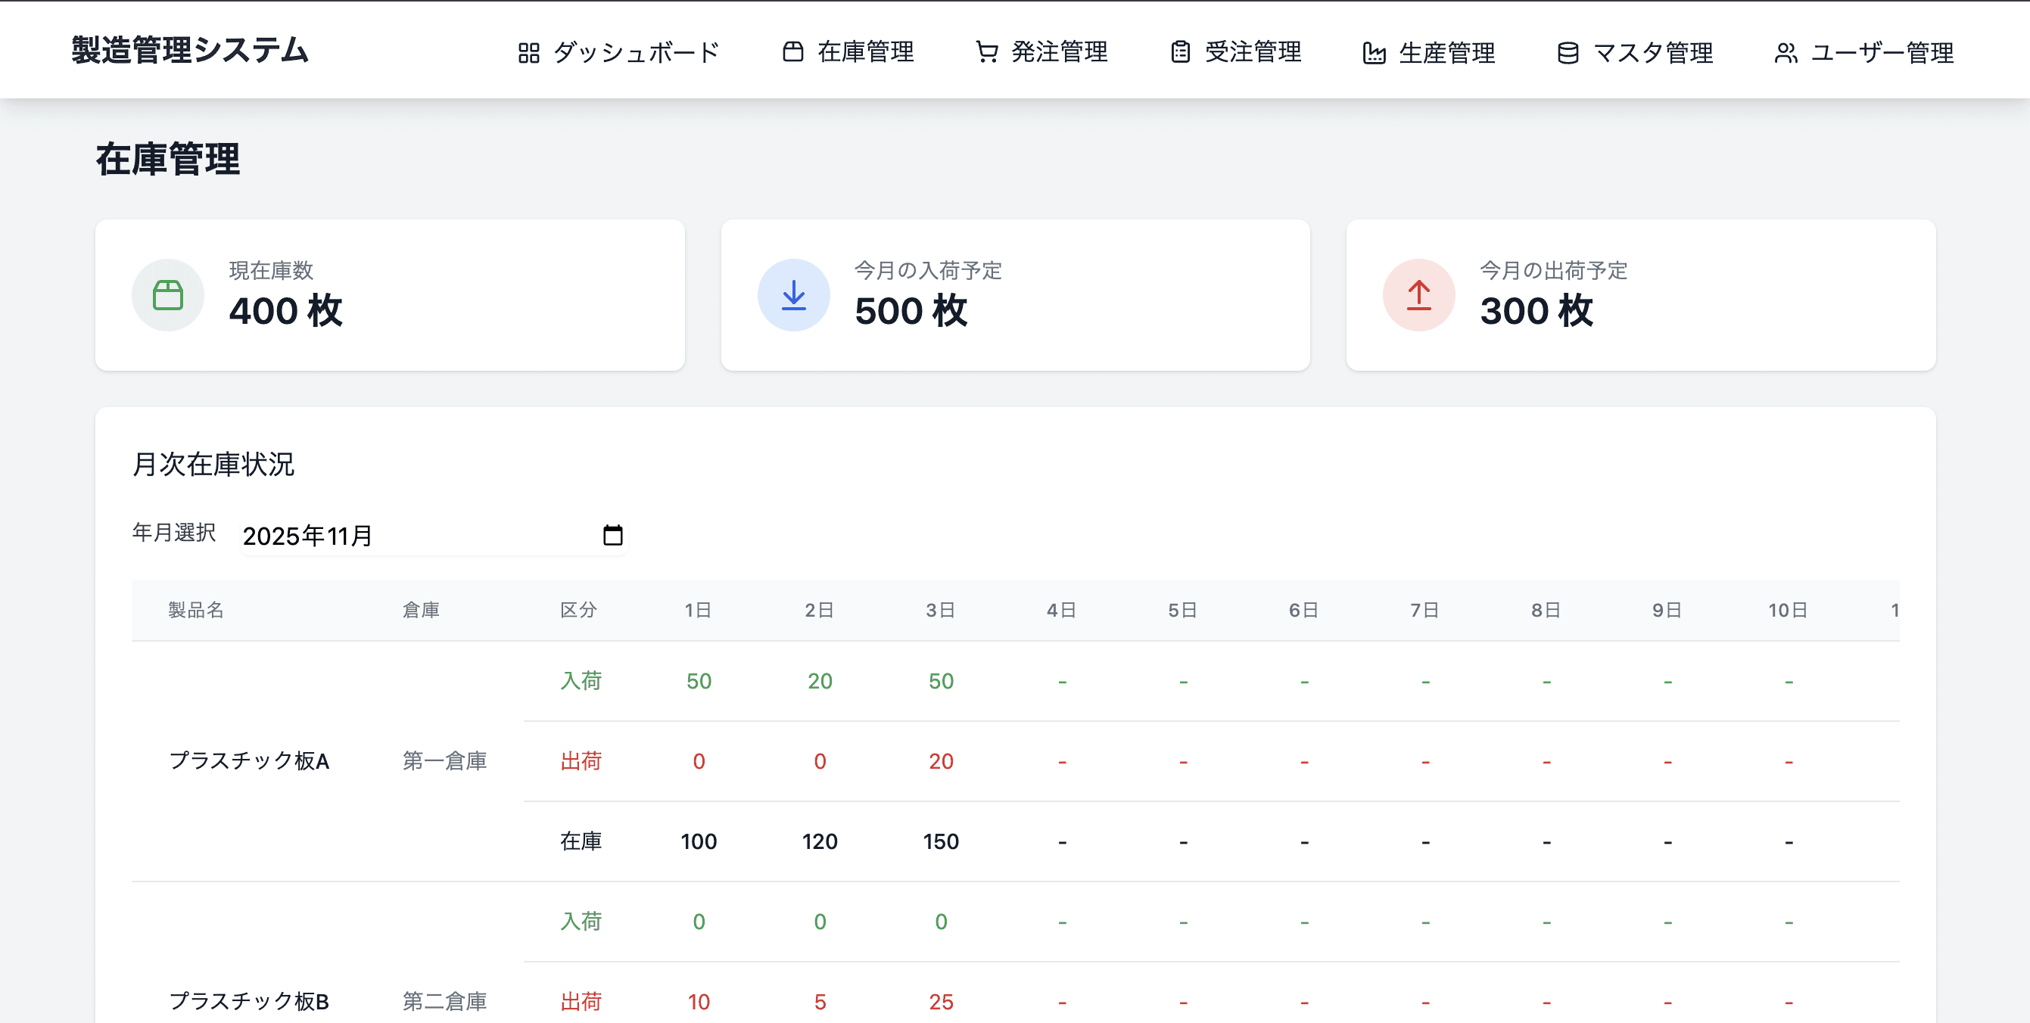Open 発注管理 navigation link
The height and width of the screenshot is (1023, 2030).
click(1041, 52)
